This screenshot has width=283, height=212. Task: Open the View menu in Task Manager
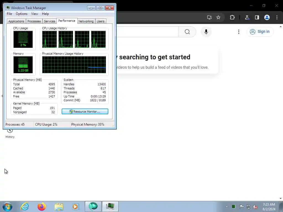tap(35, 14)
